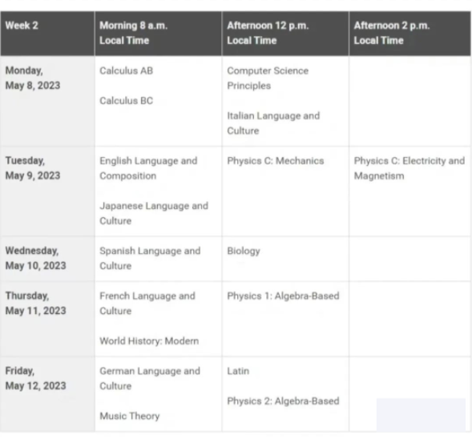Select Japanese Language and Culture text
Viewport: 472px width, 439px height.
coord(154,213)
